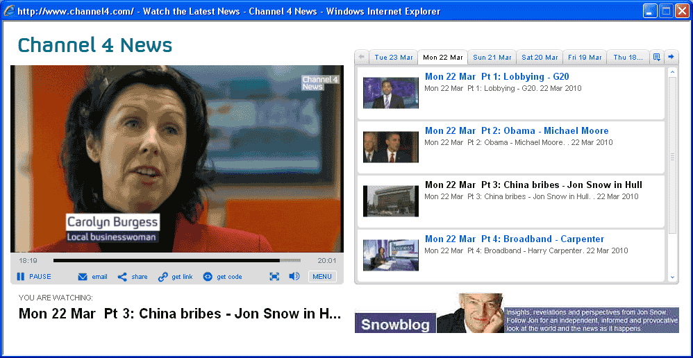Open the Sat 20 Mar tab
This screenshot has width=693, height=358.
pyautogui.click(x=540, y=58)
